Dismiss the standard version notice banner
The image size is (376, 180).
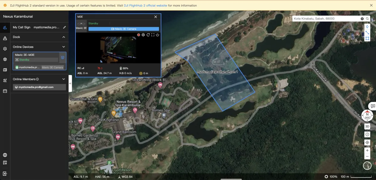coord(371,5)
